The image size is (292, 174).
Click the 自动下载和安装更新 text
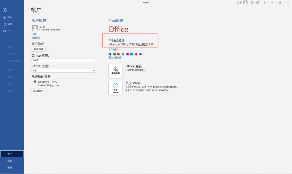coord(135,70)
